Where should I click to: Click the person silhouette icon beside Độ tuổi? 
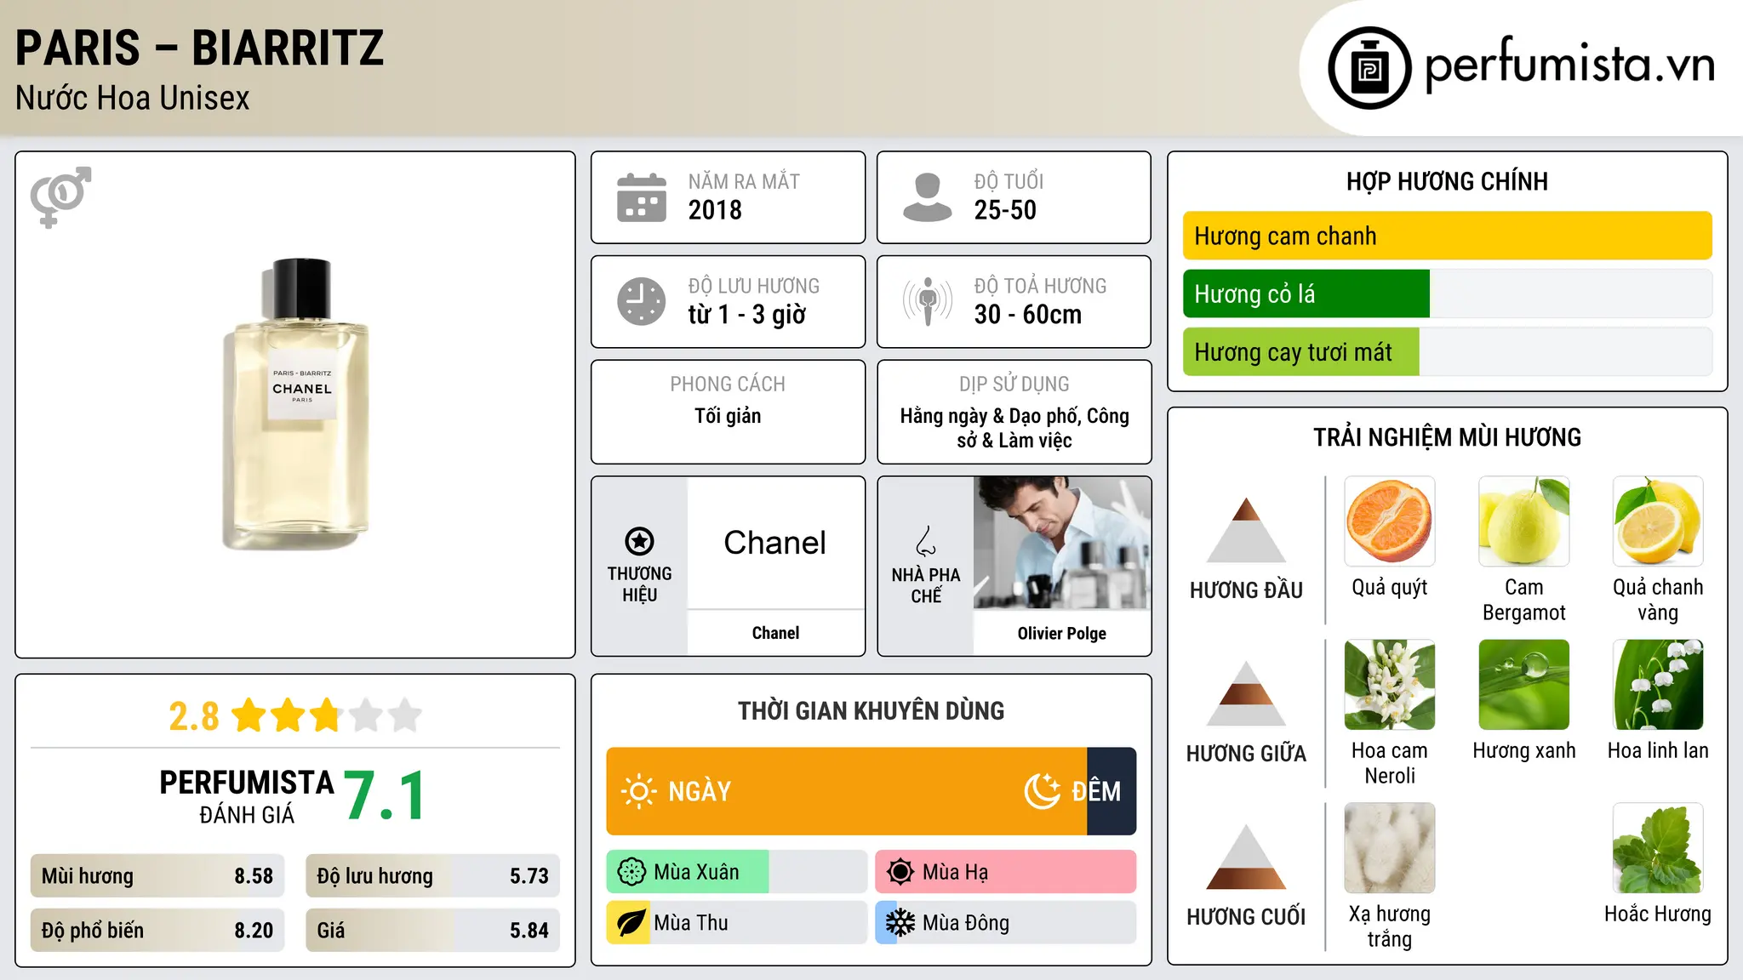coord(928,197)
